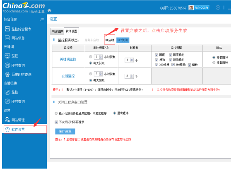
Task: Click OFF关闭 to stop monitoring service
Action: (123, 40)
